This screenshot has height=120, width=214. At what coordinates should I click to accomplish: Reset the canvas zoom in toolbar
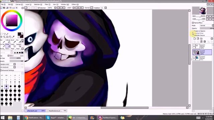tap(64, 8)
